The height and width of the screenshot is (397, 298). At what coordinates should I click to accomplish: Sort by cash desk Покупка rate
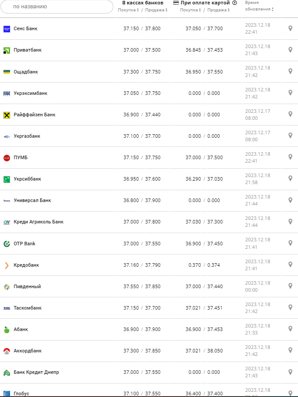pos(128,10)
